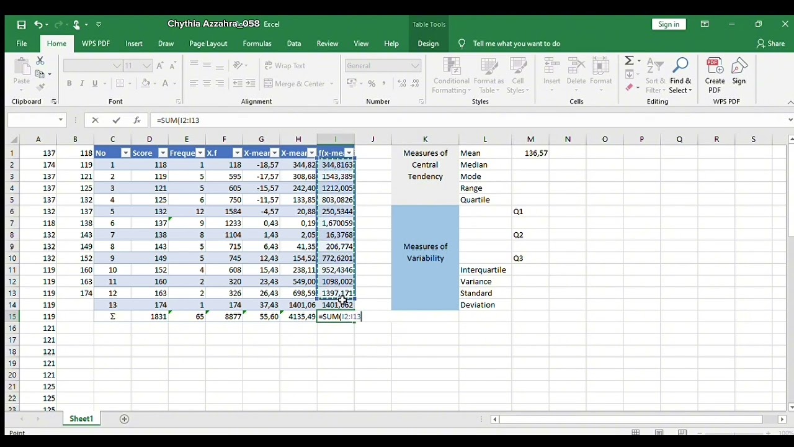
Task: Click the Fill Color bucket icon
Action: [146, 83]
